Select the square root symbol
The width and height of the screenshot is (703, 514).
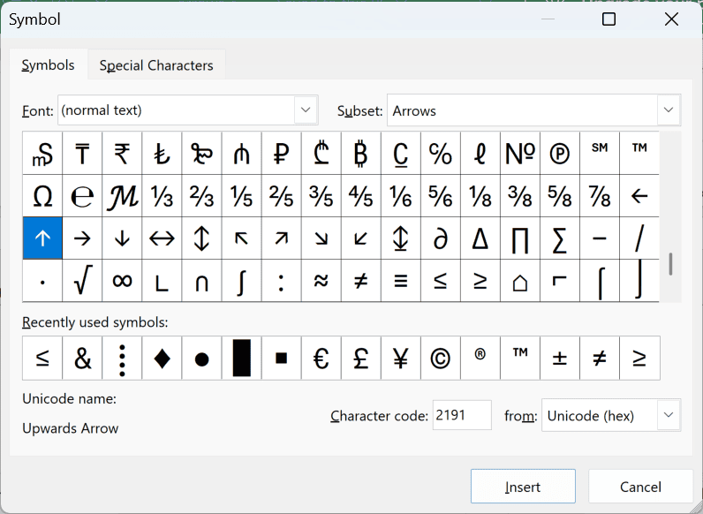82,280
